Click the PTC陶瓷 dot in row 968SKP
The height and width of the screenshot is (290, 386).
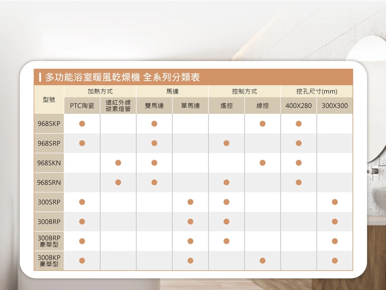click(82, 124)
